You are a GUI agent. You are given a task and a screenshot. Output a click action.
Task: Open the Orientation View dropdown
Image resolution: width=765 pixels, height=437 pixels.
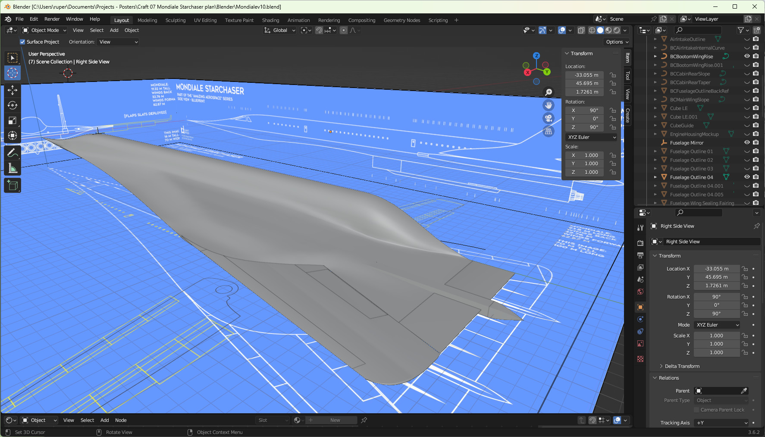(118, 42)
